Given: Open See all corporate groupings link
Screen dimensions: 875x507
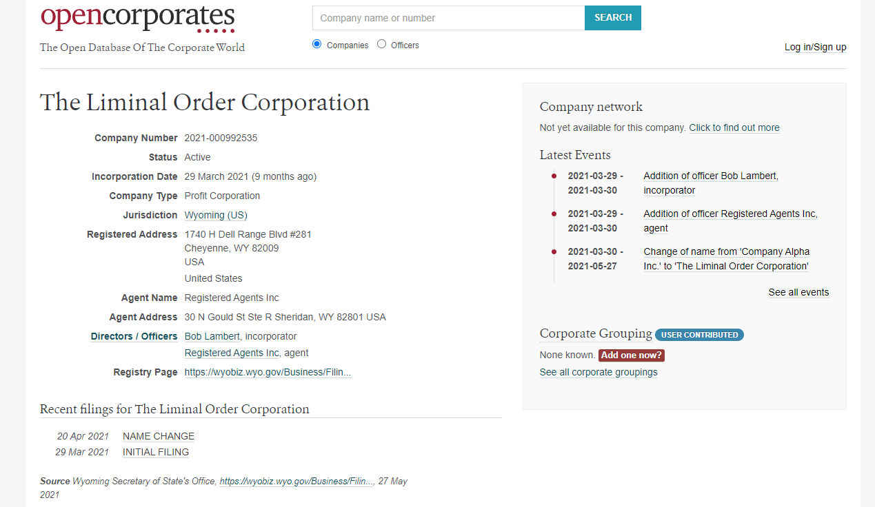Looking at the screenshot, I should [599, 372].
